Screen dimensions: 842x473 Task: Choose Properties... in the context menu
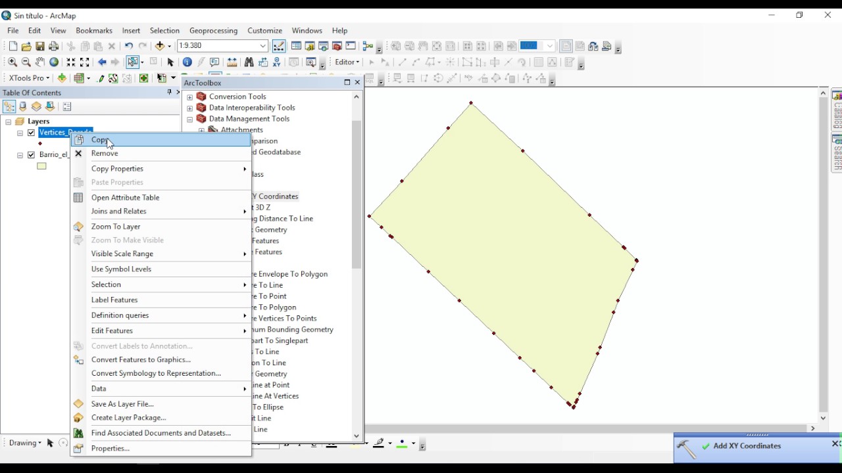pos(161,449)
